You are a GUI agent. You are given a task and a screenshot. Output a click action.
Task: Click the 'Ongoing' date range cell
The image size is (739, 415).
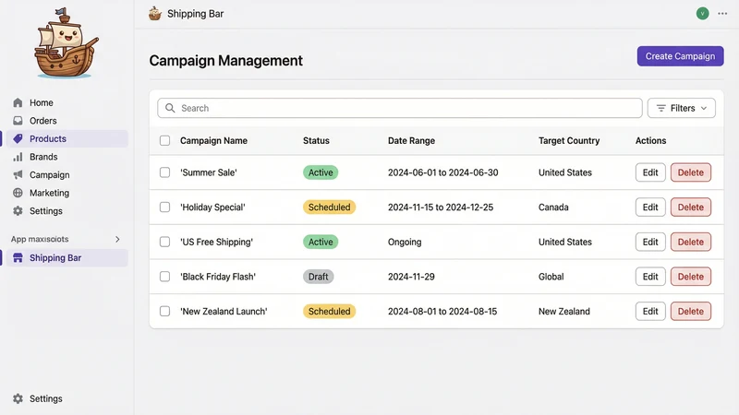(405, 242)
